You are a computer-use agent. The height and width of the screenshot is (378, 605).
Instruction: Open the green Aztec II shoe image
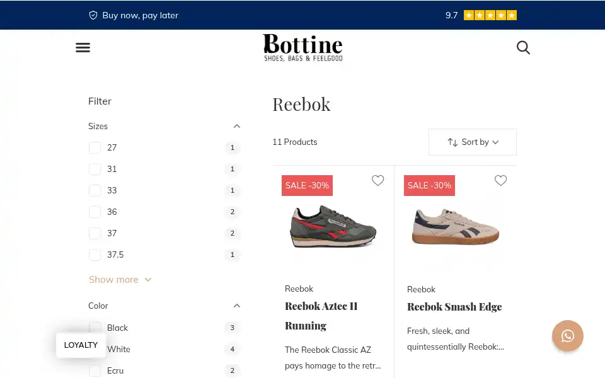333,227
